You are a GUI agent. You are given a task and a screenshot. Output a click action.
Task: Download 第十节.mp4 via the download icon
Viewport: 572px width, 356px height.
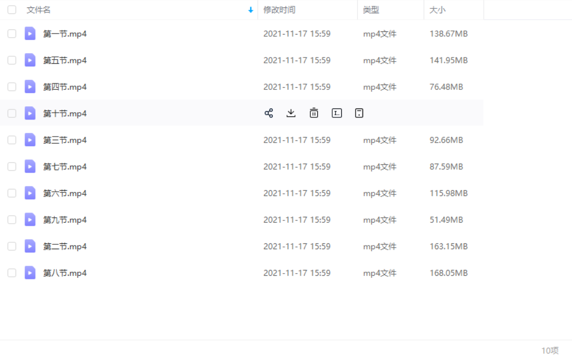pos(291,113)
